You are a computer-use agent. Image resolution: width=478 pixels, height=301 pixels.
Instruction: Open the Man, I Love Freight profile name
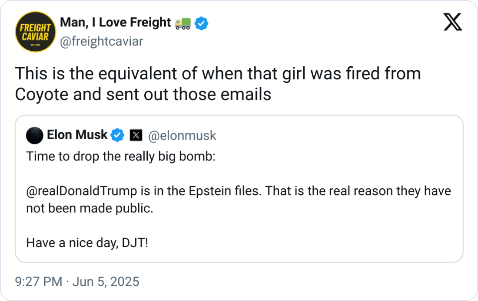coord(115,23)
